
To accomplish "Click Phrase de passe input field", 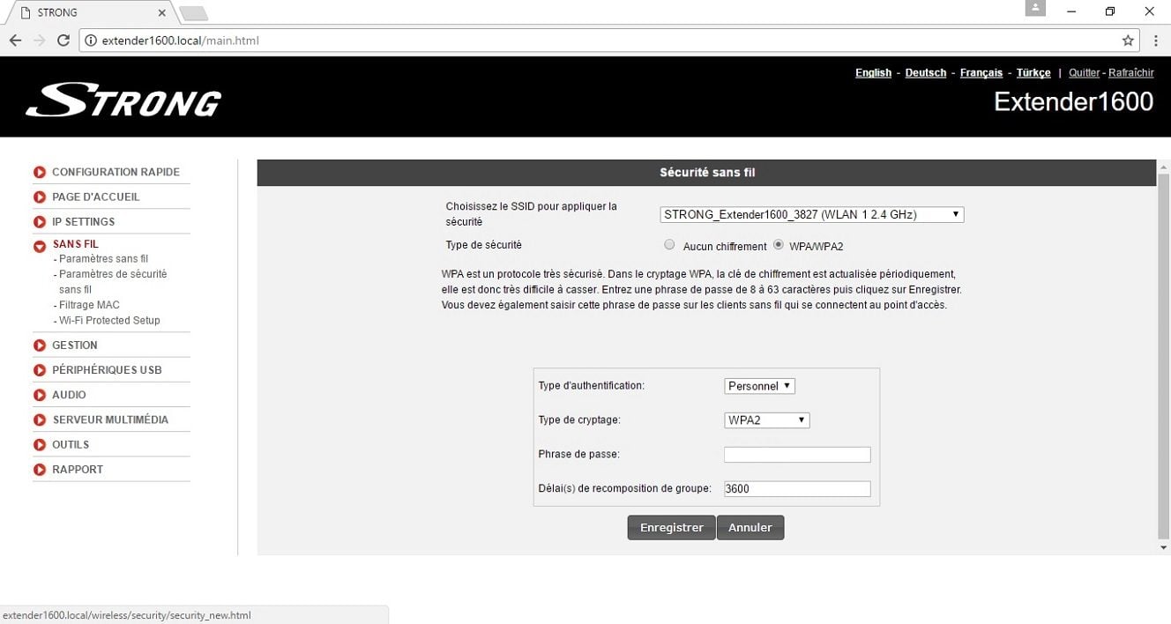I will click(x=797, y=455).
